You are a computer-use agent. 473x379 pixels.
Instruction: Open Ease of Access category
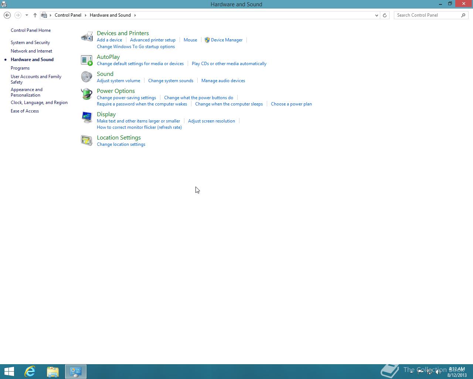(25, 111)
